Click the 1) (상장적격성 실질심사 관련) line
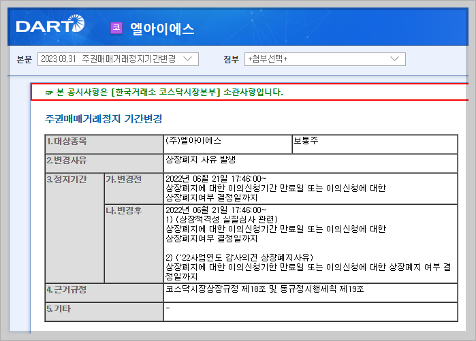The width and height of the screenshot is (476, 341). (221, 219)
